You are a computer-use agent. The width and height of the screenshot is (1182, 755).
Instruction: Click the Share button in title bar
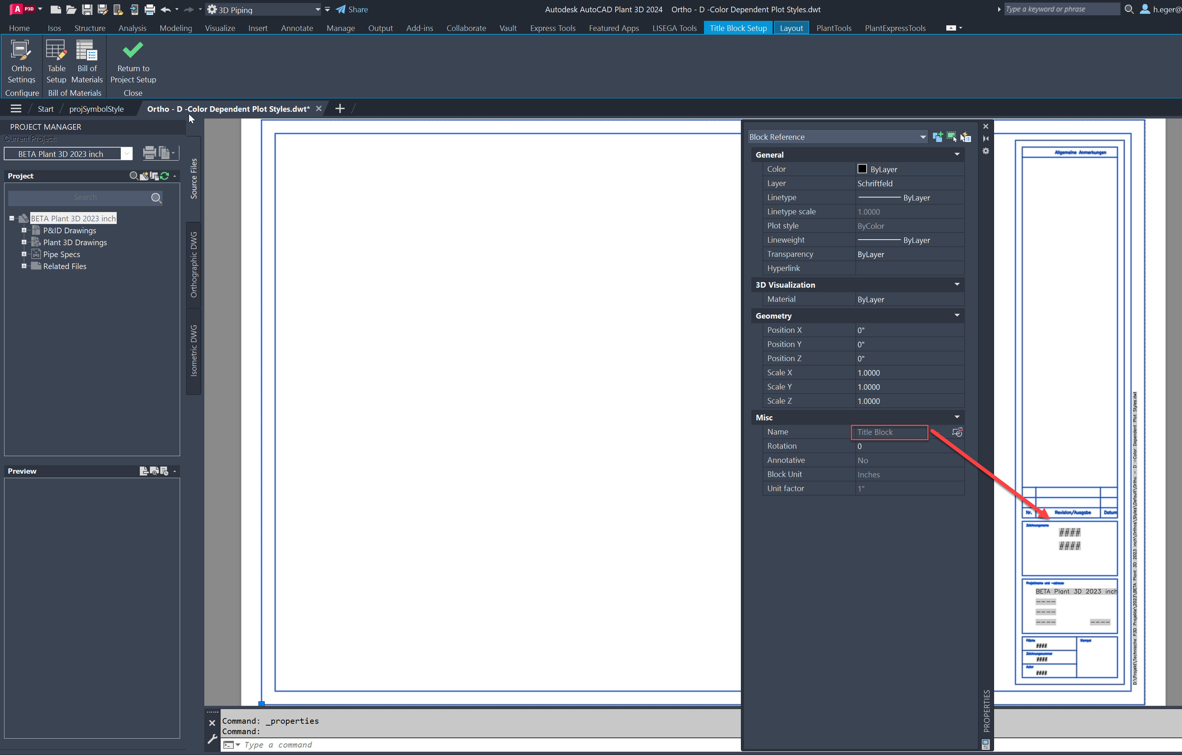(x=352, y=9)
